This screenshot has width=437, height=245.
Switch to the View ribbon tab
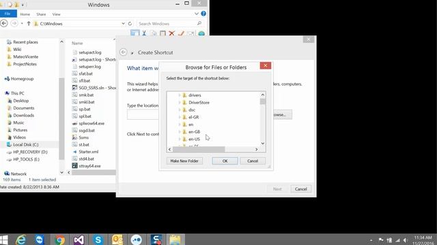[x=56, y=14]
